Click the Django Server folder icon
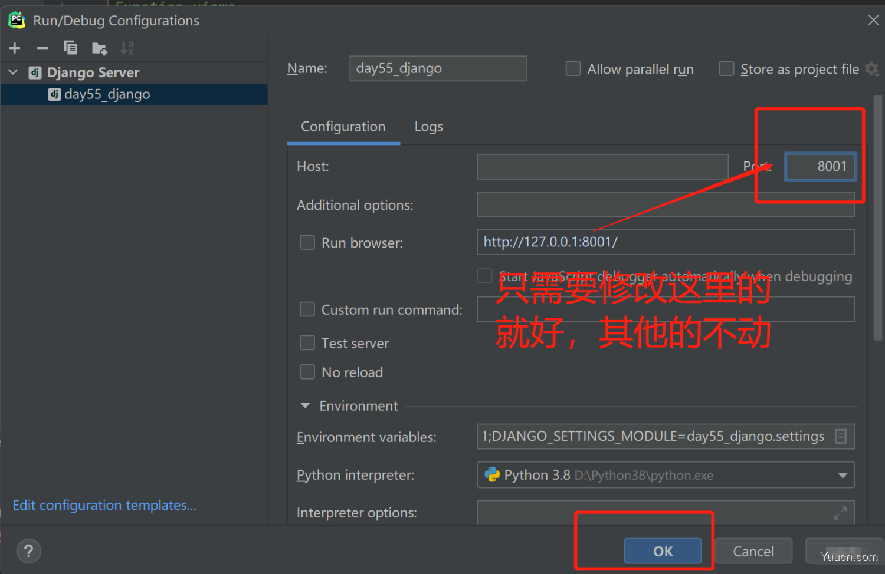Screen dimensions: 885x574 [35, 72]
